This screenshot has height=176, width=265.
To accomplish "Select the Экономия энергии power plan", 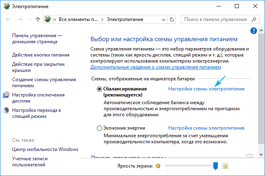I will (x=100, y=128).
